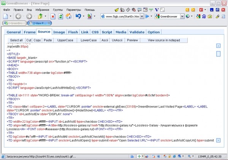Image resolution: width=228 pixels, height=160 pixels.
Task: Open dropdown next to red close-page icon
Action: [205, 10]
